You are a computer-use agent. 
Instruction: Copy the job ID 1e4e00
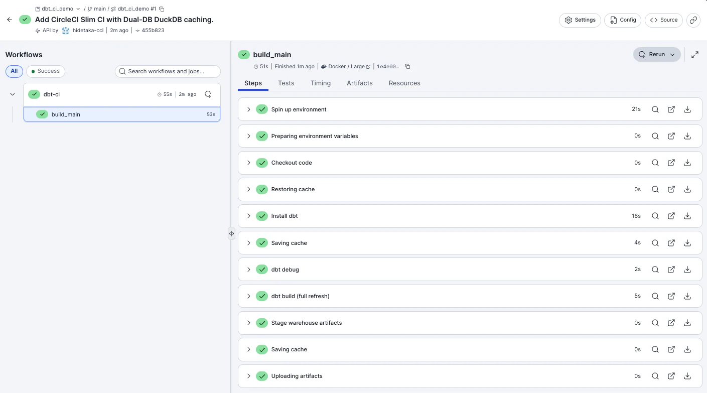pos(407,66)
